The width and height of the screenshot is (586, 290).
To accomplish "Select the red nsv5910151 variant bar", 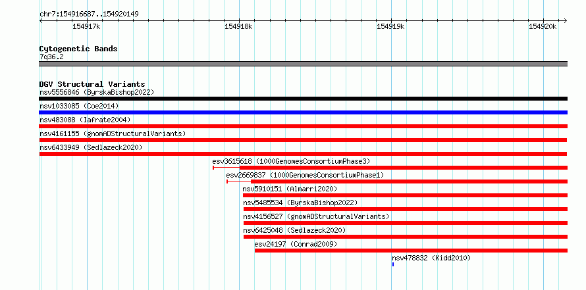I will click(x=405, y=195).
